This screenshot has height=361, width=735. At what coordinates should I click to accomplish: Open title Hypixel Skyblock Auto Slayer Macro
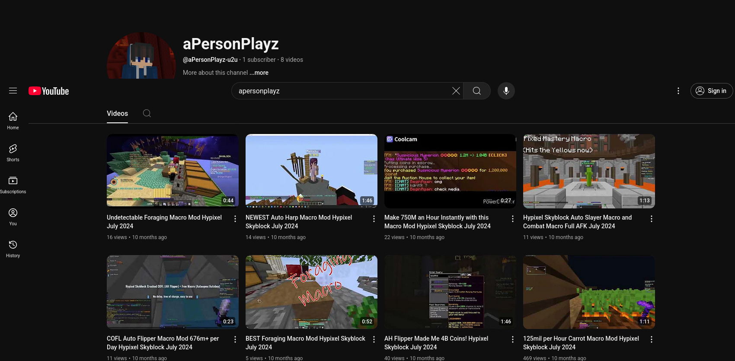(x=577, y=222)
